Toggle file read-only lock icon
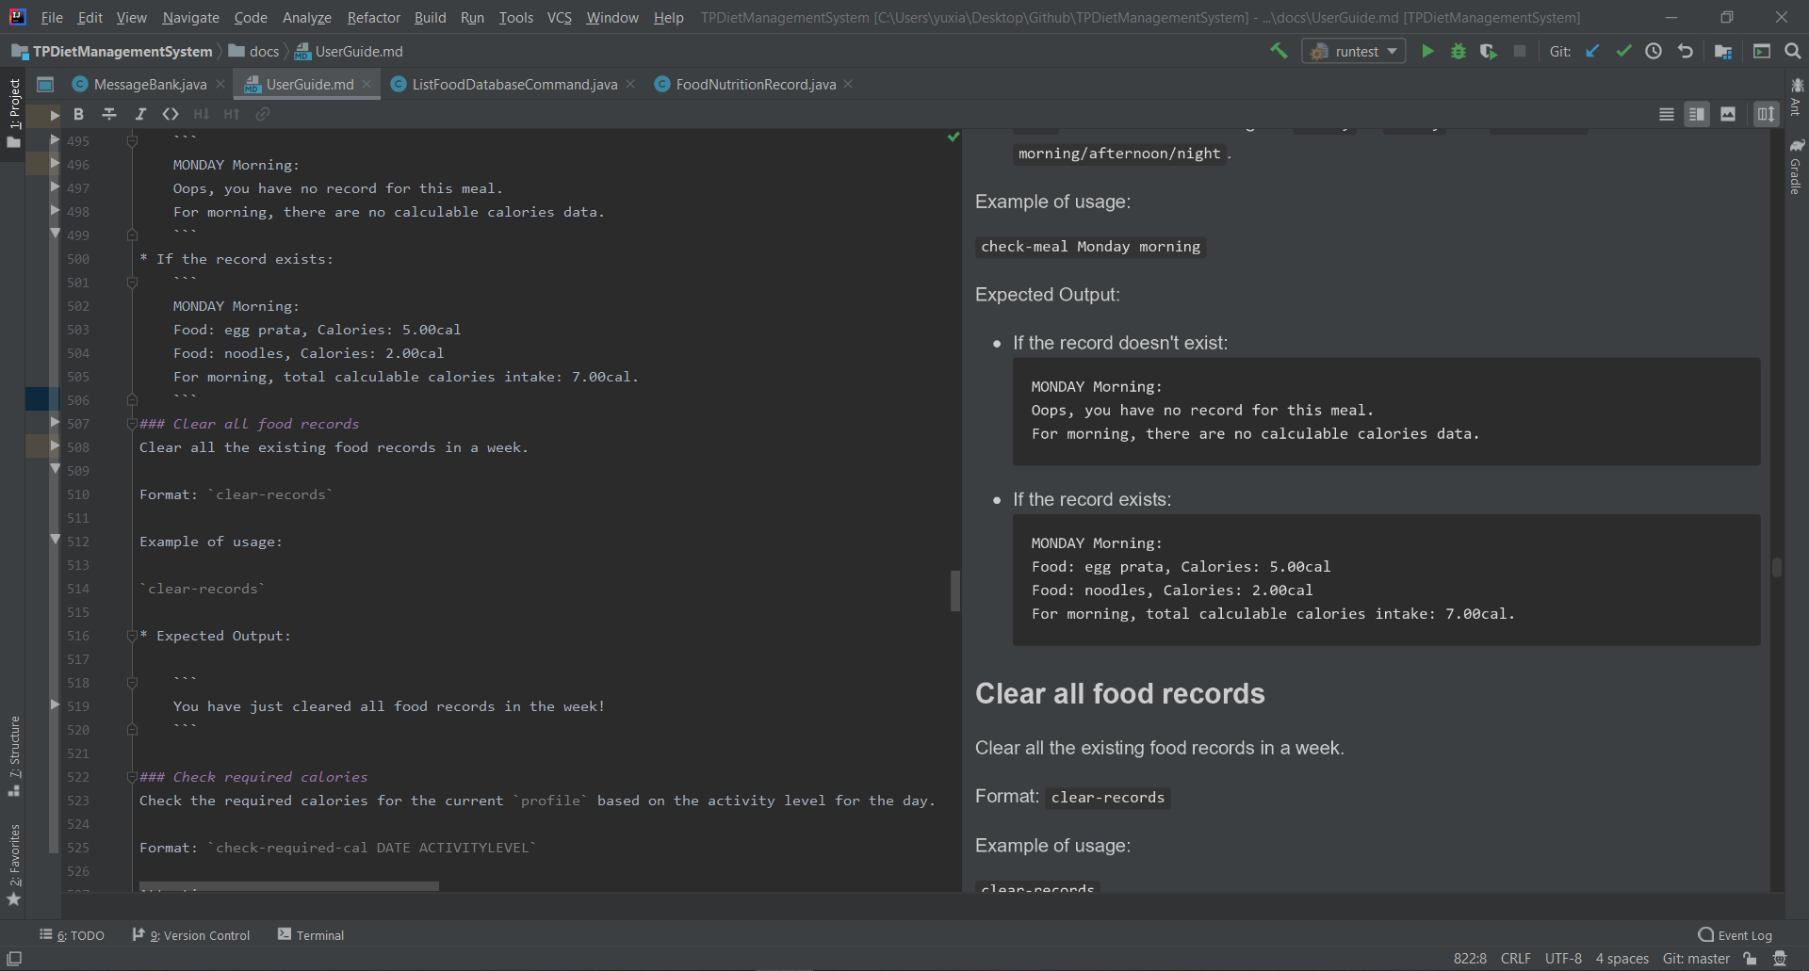 tap(1751, 959)
